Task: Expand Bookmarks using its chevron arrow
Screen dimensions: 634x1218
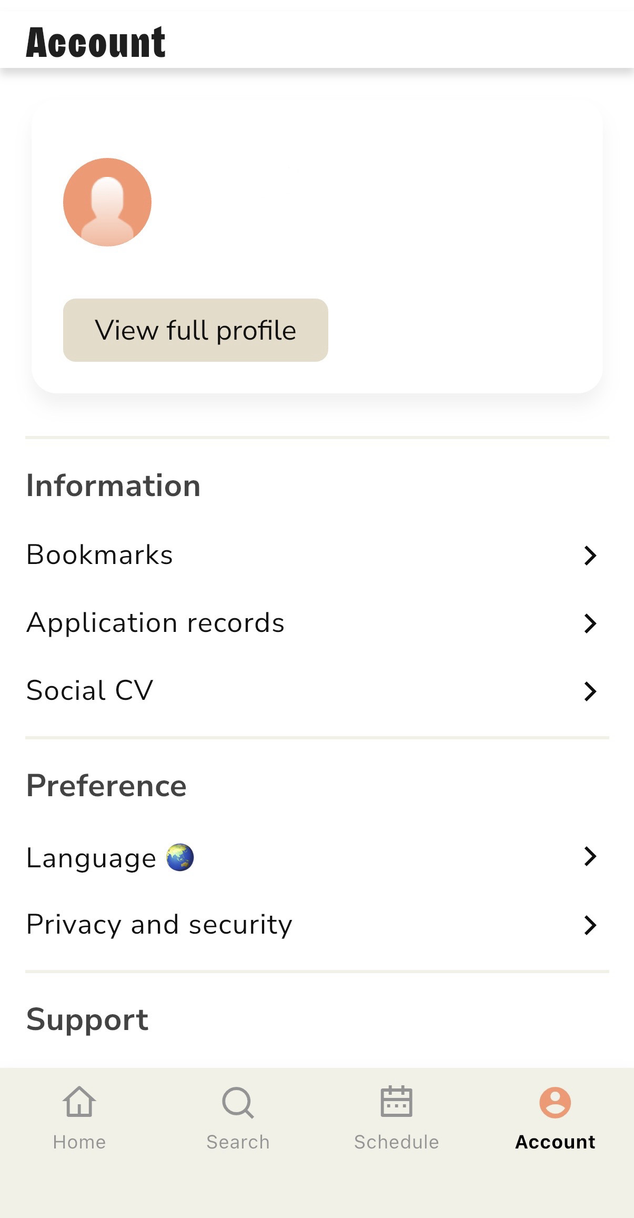Action: click(x=590, y=555)
